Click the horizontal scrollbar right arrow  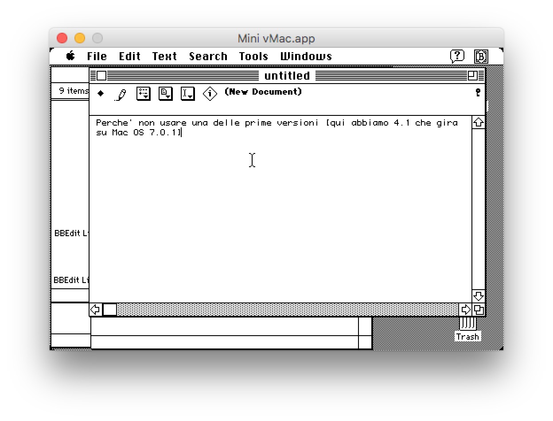click(466, 309)
